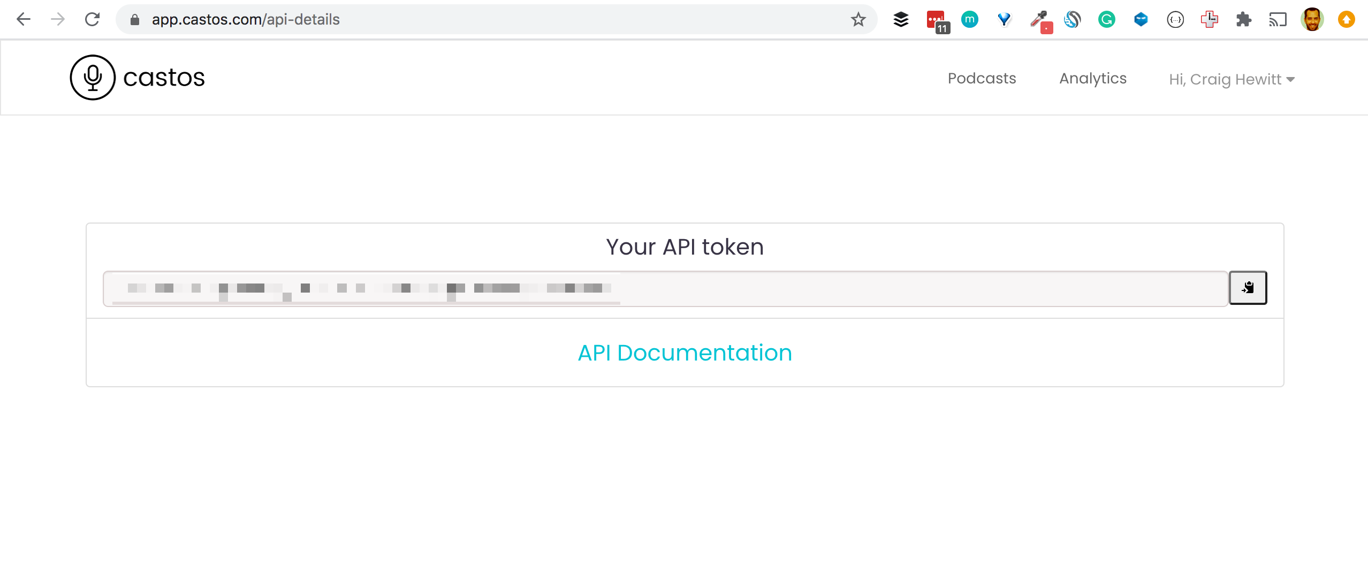The image size is (1368, 567).
Task: Click the browser forward arrow
Action: point(58,20)
